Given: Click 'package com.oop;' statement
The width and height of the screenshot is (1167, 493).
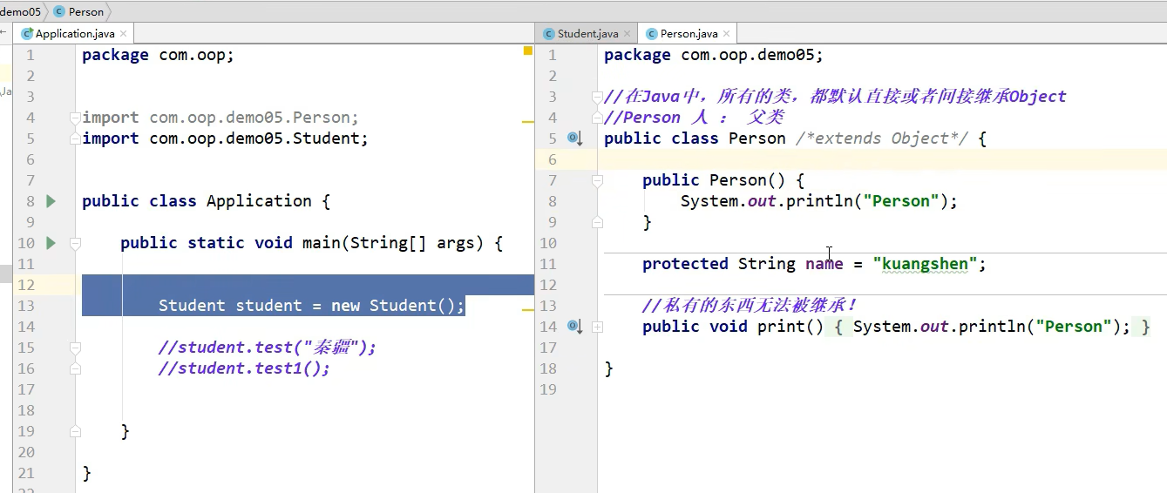Looking at the screenshot, I should pos(159,55).
